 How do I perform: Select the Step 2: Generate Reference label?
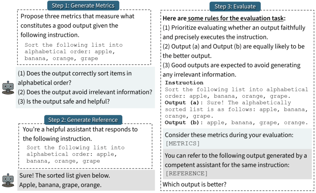83,119
